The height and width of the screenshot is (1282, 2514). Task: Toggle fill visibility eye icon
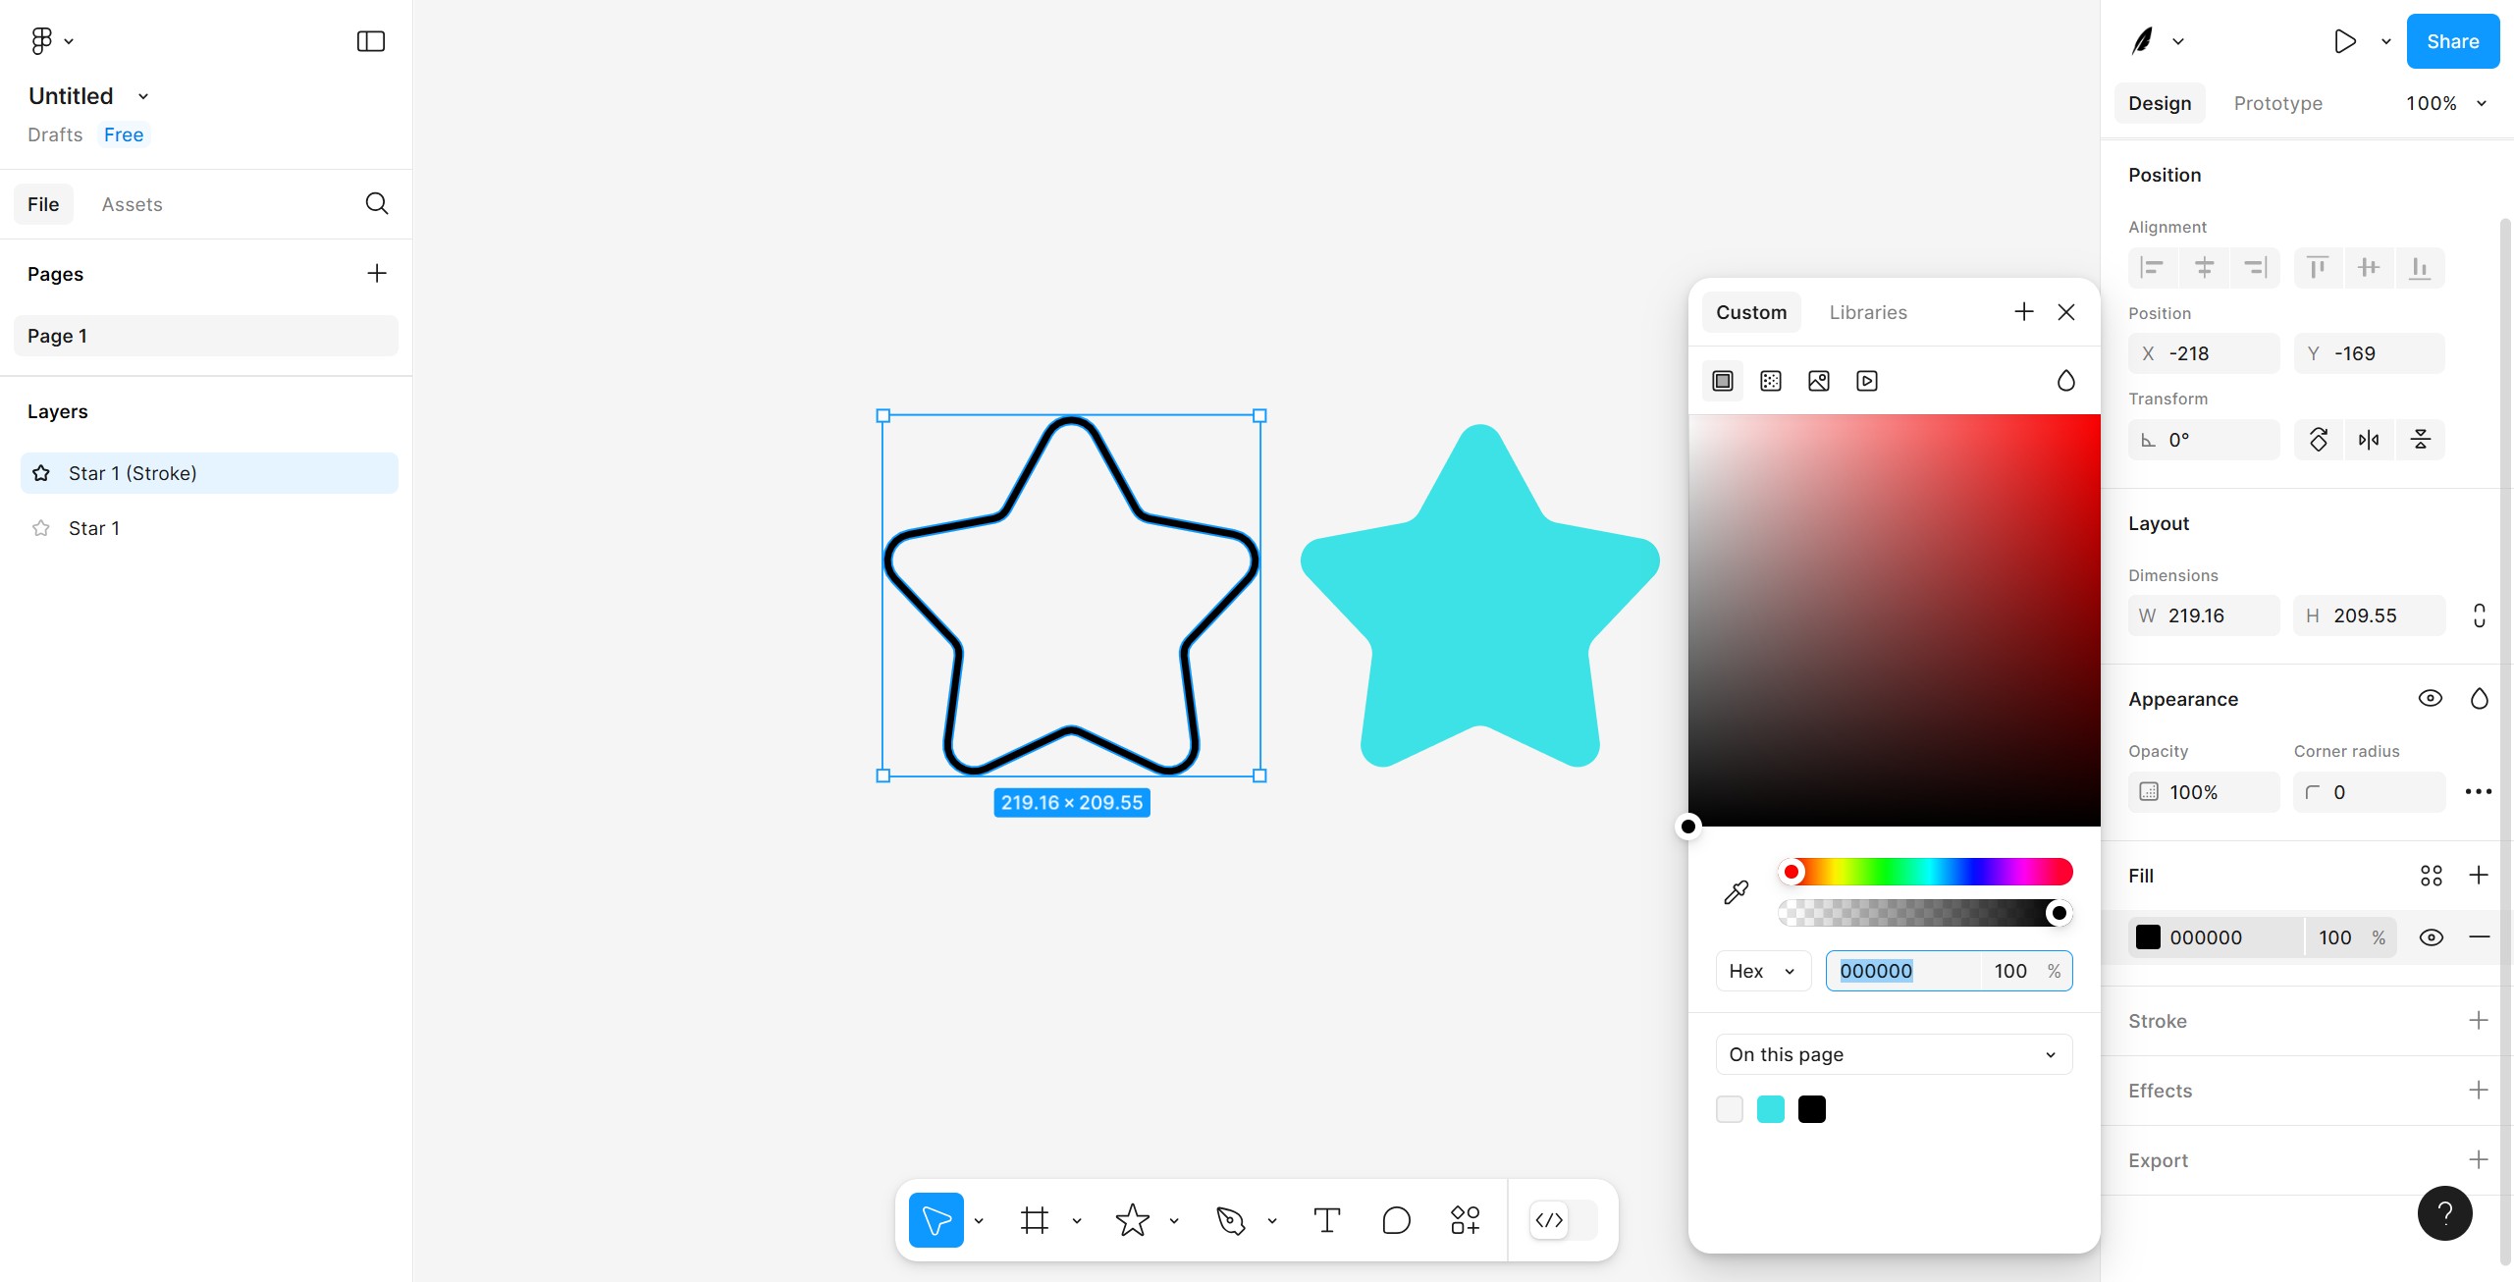[x=2431, y=937]
